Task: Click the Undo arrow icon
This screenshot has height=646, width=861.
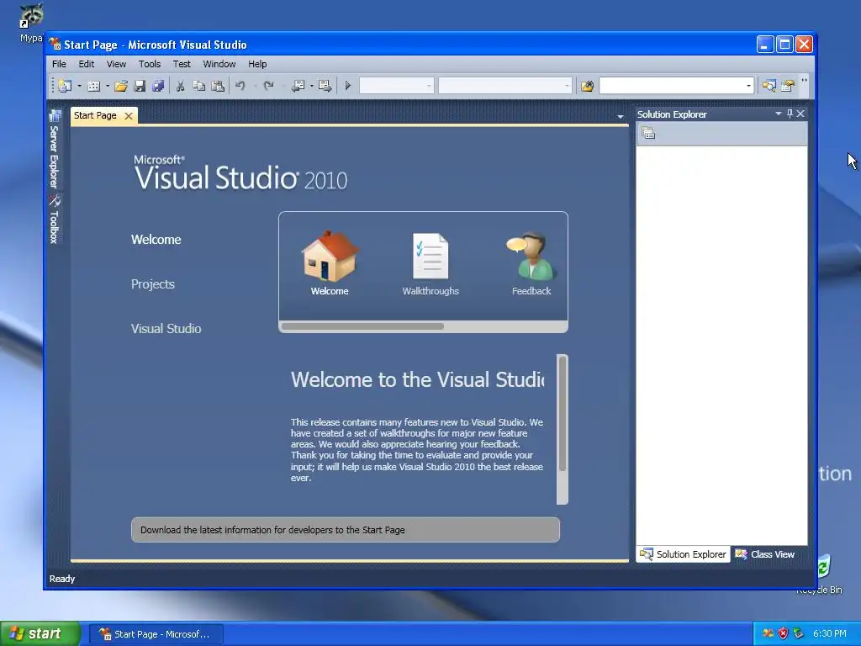Action: click(240, 86)
